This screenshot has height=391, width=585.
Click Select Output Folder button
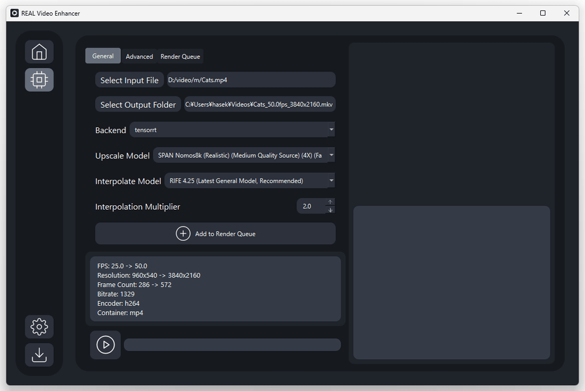pos(138,105)
